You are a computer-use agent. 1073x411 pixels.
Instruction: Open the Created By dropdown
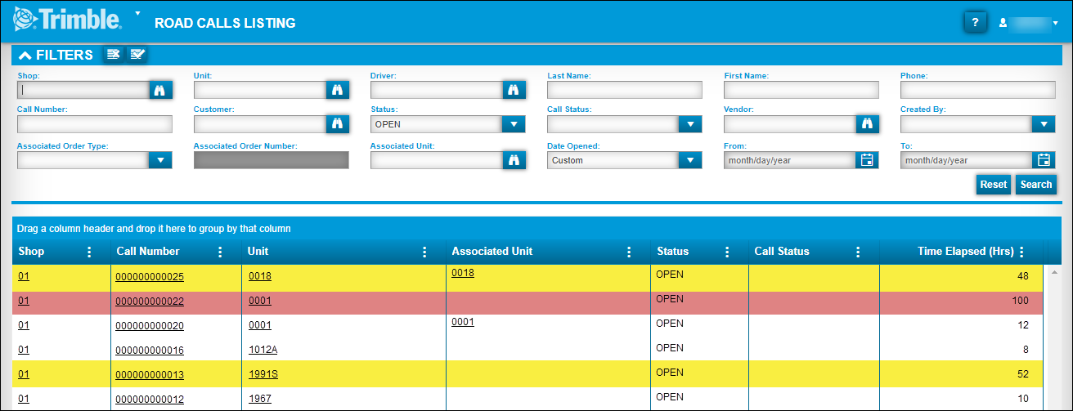coord(1044,124)
